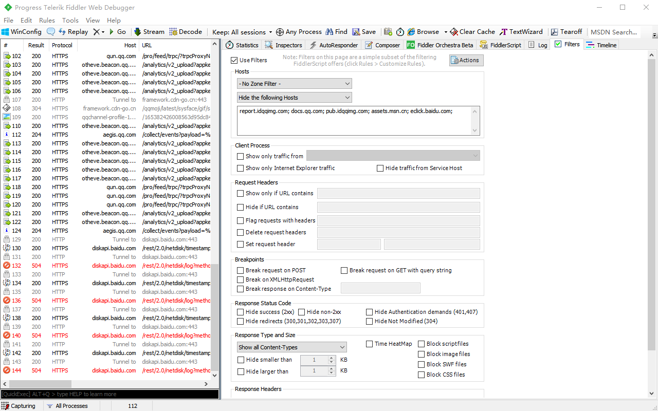Enable Hide if URL contains
Viewport: 658px width, 411px height.
240,207
